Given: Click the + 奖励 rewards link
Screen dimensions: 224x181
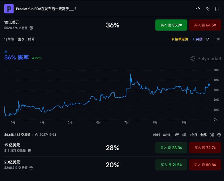Looking at the screenshot, I should pyautogui.click(x=197, y=39).
